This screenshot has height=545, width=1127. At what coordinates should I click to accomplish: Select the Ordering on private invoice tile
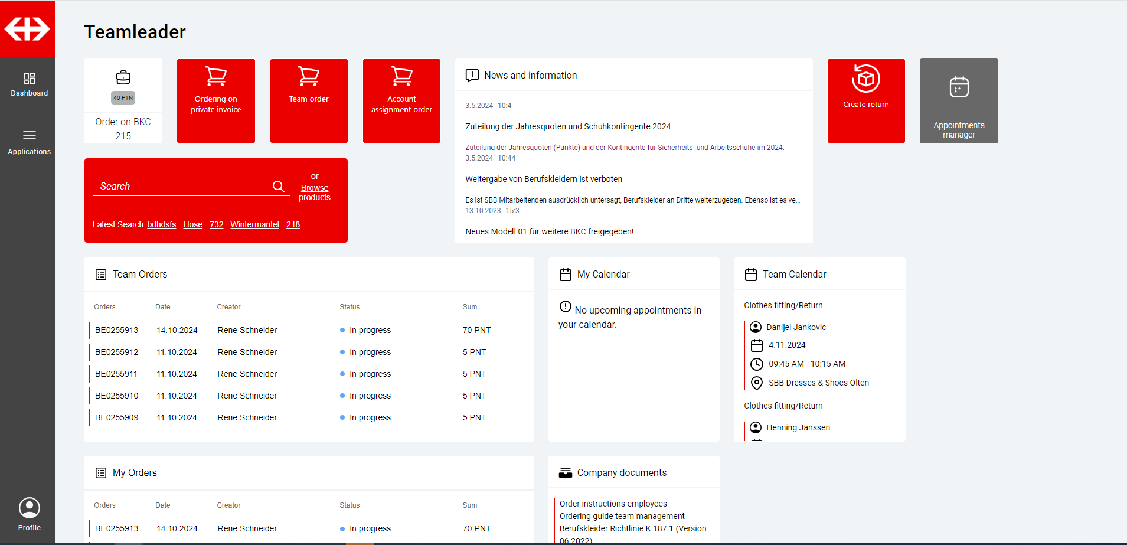click(x=215, y=100)
